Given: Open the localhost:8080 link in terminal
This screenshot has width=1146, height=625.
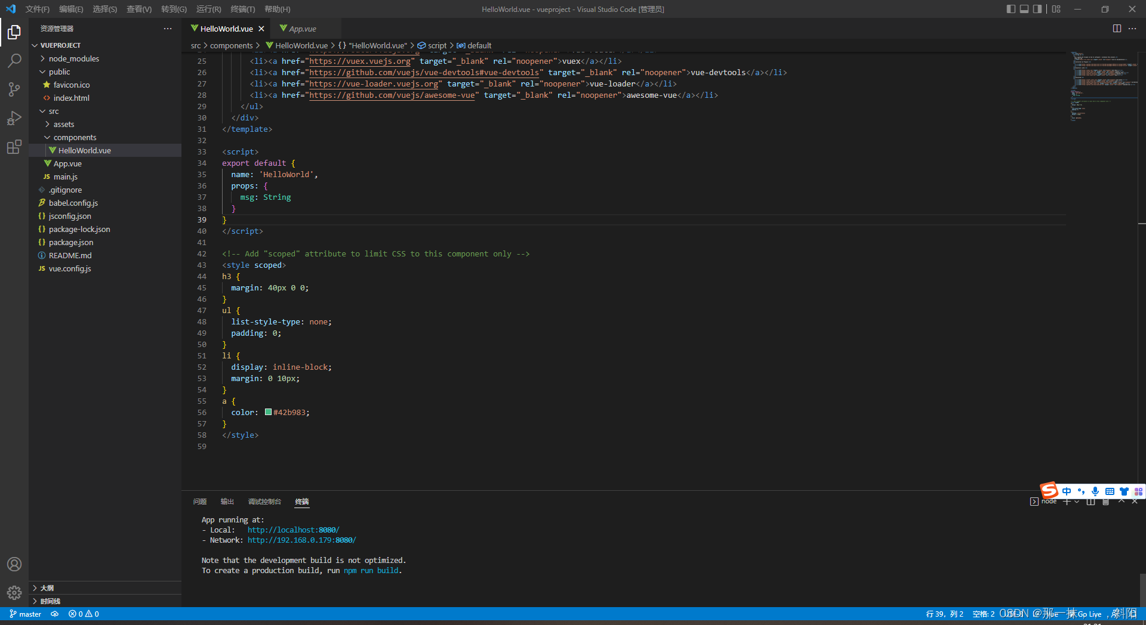Looking at the screenshot, I should pos(293,530).
